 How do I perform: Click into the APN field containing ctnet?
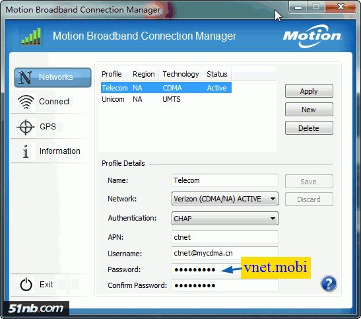(224, 237)
